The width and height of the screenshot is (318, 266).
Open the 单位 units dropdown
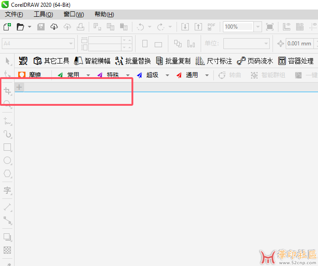(x=247, y=44)
